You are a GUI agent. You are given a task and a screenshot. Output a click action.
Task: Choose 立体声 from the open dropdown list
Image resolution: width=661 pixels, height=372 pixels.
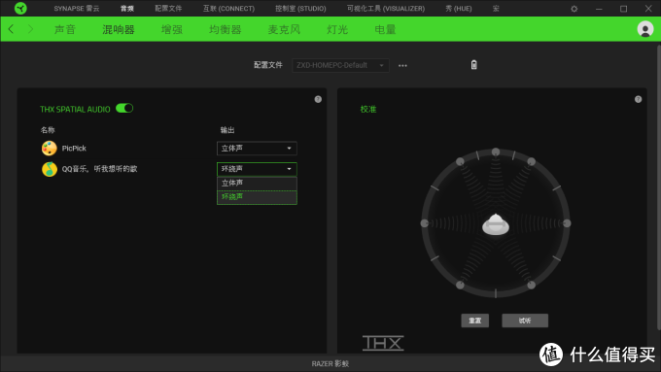coord(257,184)
